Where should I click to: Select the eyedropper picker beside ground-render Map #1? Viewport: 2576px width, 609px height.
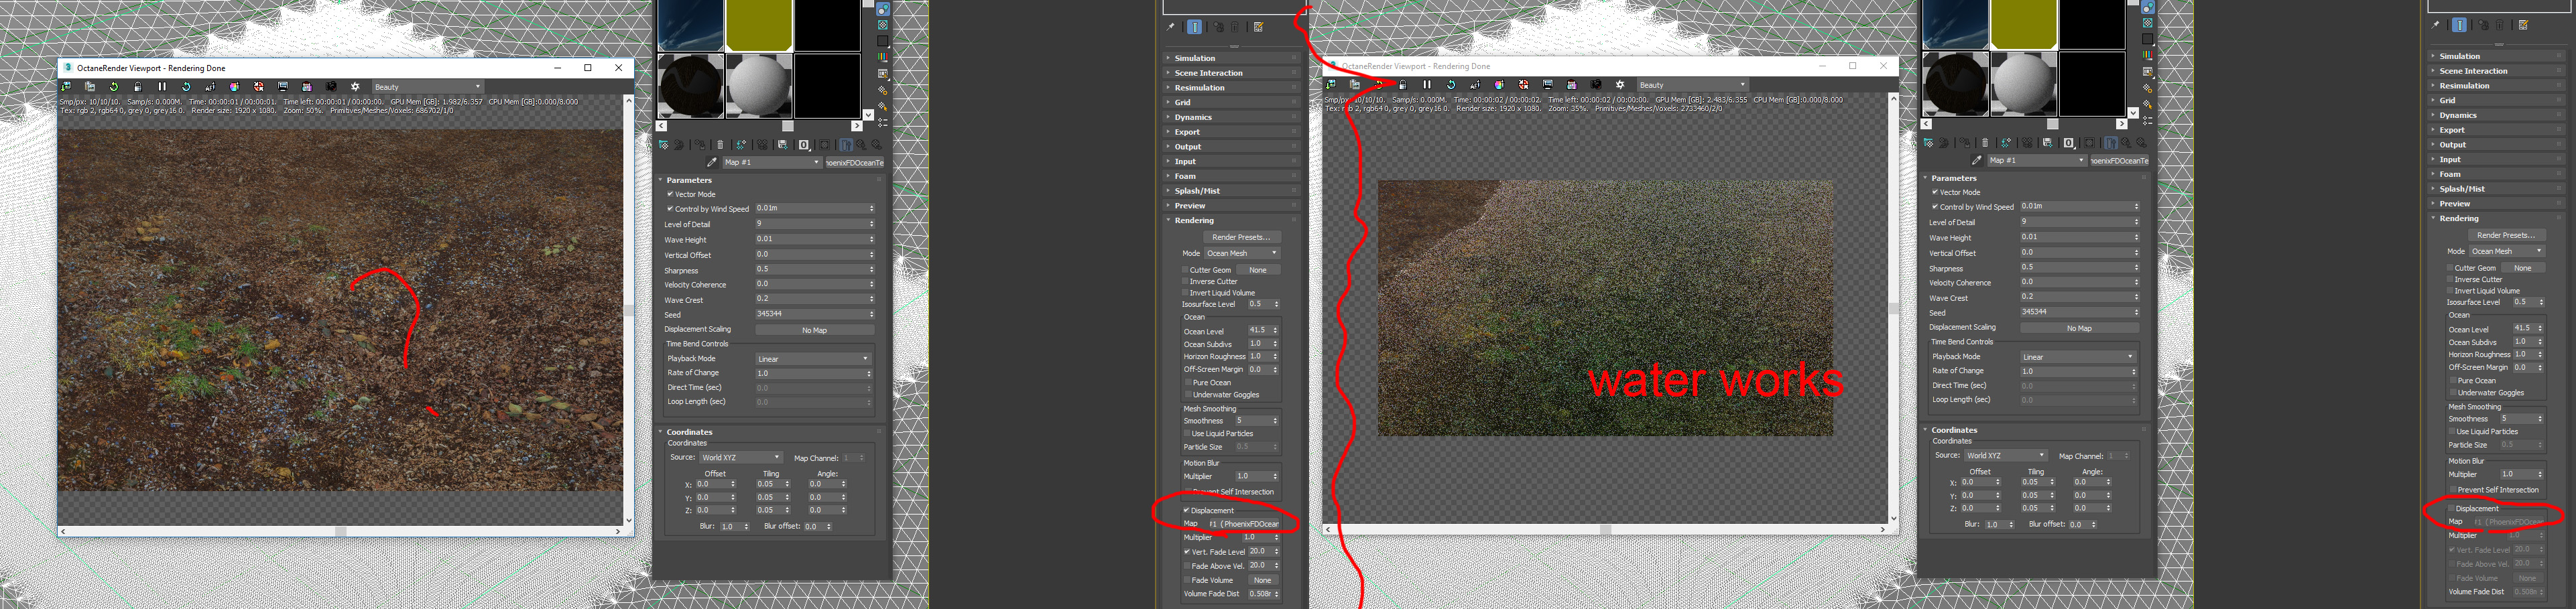point(712,162)
